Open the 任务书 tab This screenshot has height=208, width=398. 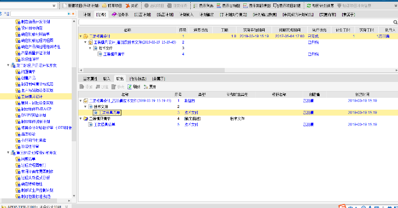120,15
